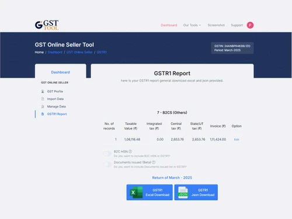Screen dimensions: 292x219
Task: Select GSTR1 Report in sidebar
Action: pos(57,114)
